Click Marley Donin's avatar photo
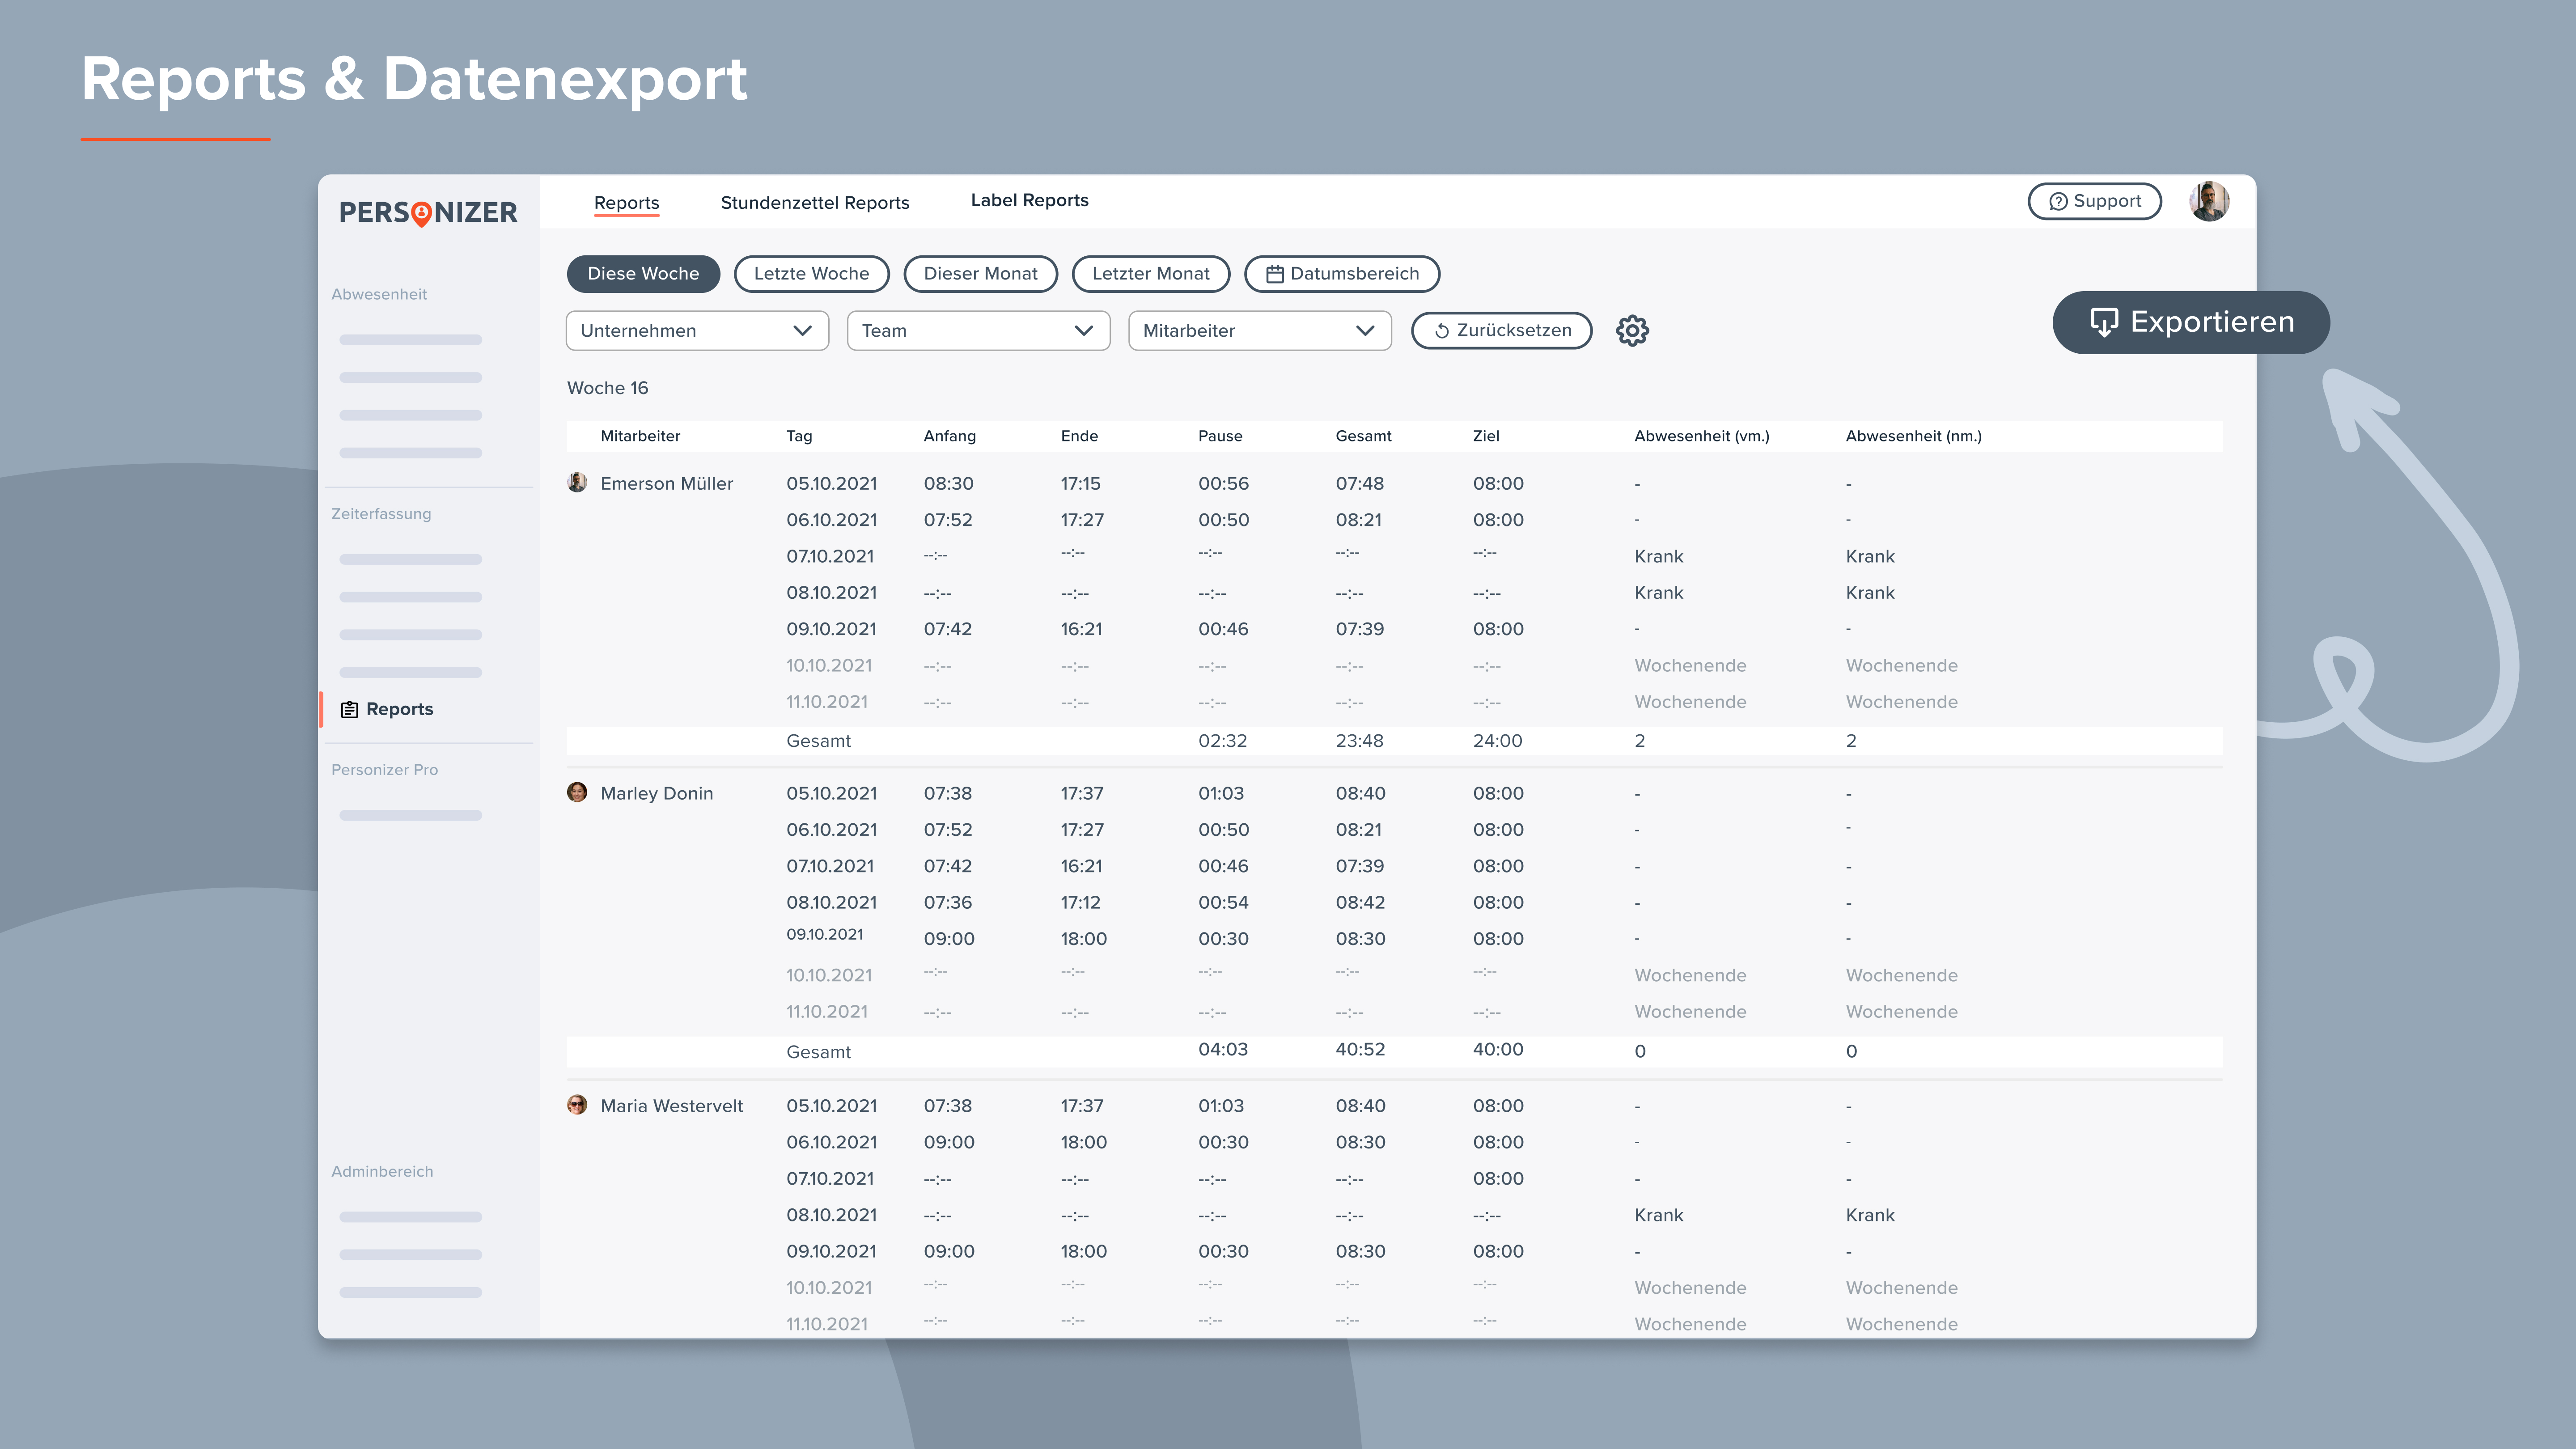 [577, 792]
